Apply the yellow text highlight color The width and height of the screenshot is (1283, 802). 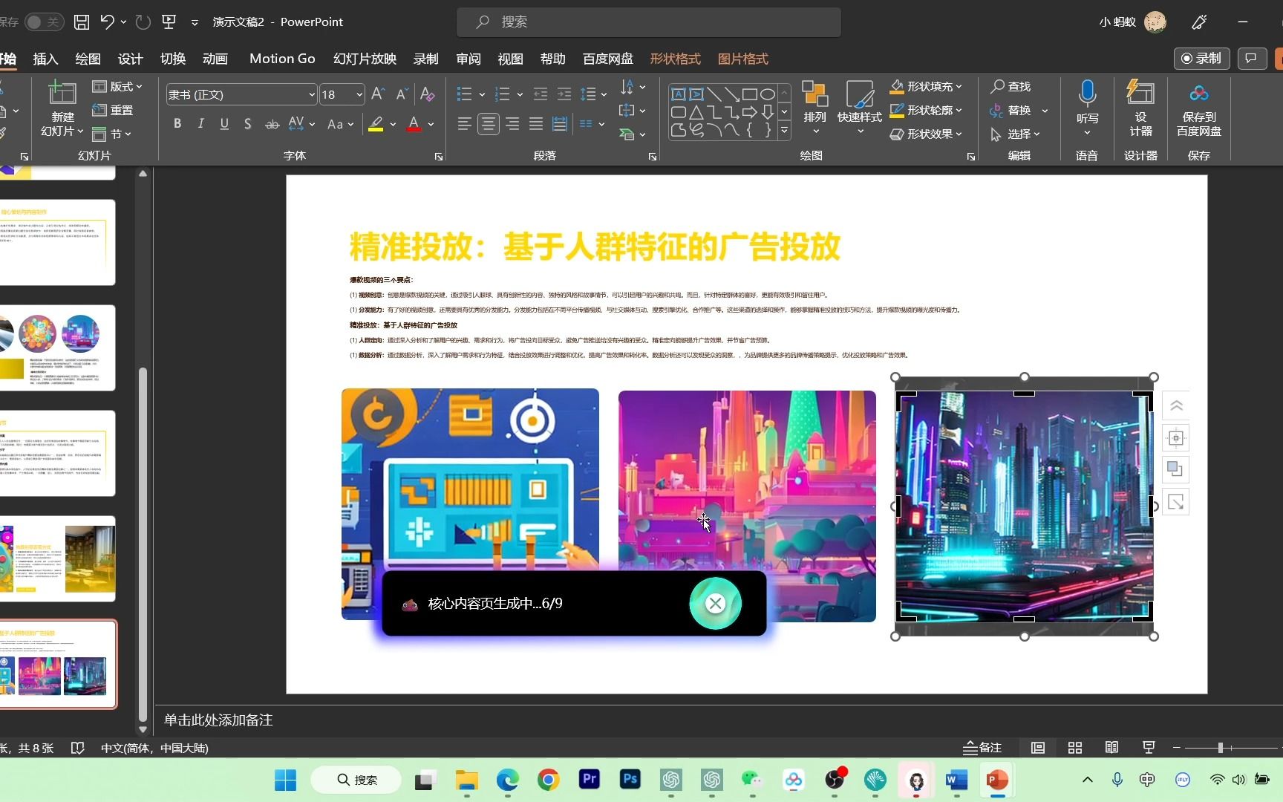point(376,124)
